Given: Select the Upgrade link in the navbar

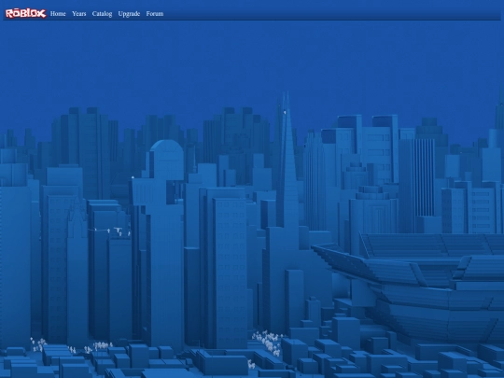Looking at the screenshot, I should (129, 14).
